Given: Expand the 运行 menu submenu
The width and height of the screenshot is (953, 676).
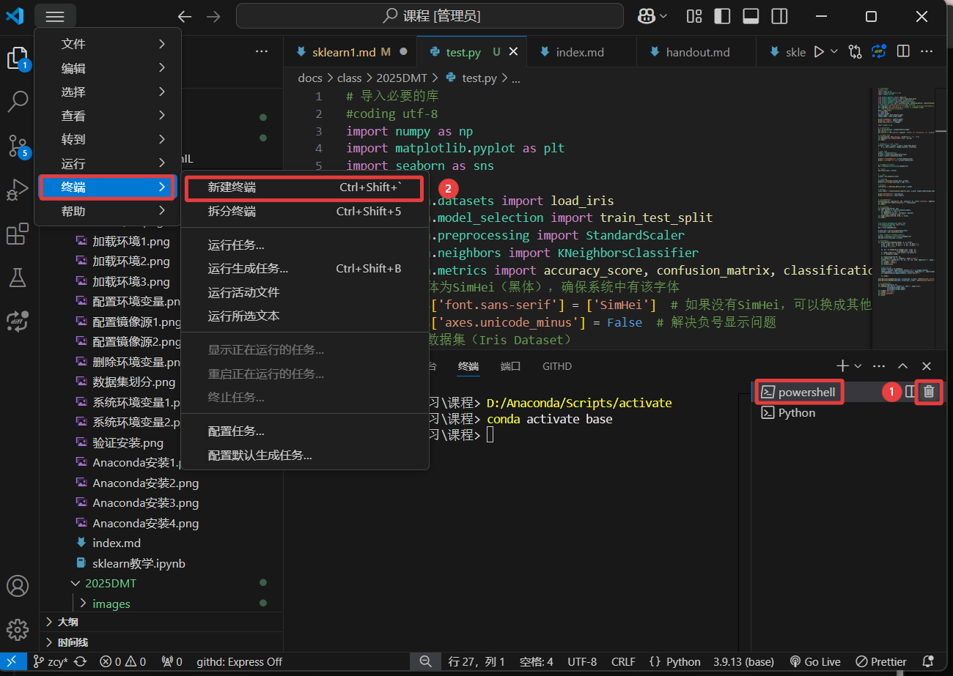Looking at the screenshot, I should tap(107, 163).
